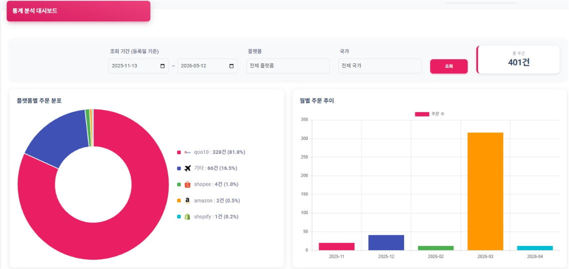Screen dimensions: 569x269
Task: Open calendar picker on end date 2026-05-12
Action: click(x=232, y=66)
